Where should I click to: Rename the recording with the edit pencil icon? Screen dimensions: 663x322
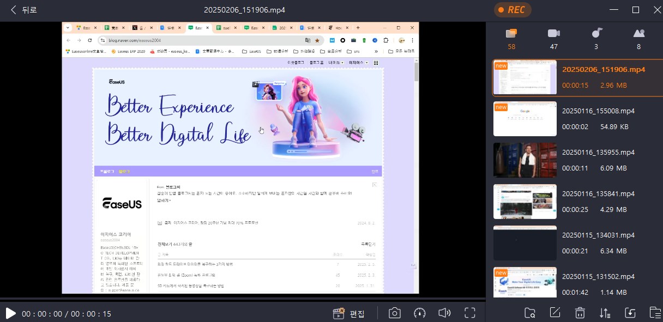click(554, 312)
